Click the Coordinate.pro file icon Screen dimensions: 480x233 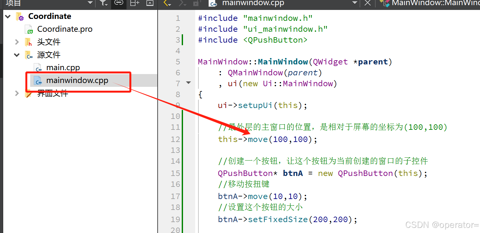(29, 29)
